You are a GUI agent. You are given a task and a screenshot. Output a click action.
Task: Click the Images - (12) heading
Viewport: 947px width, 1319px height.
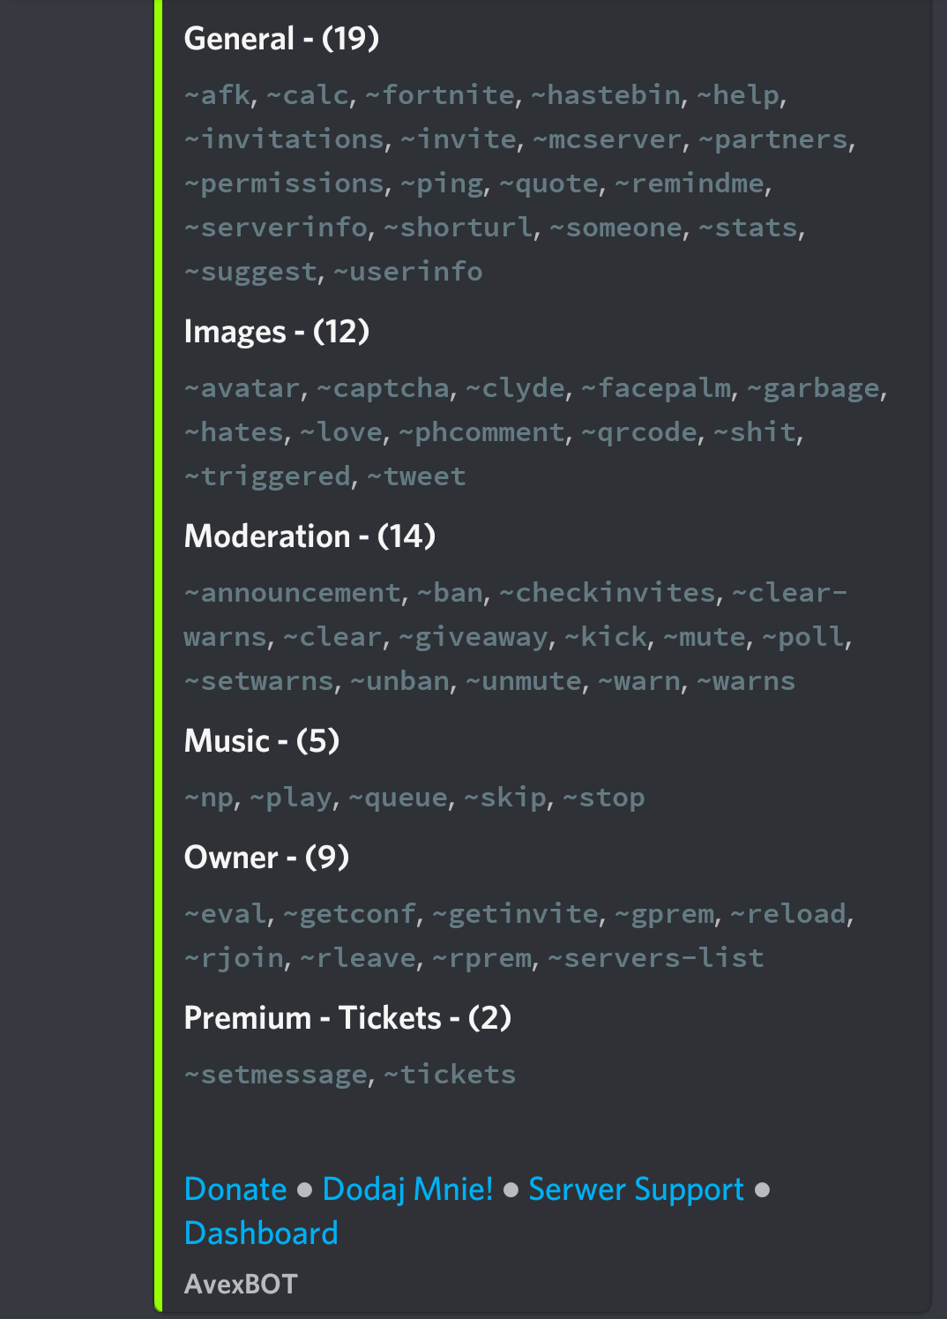tap(276, 332)
